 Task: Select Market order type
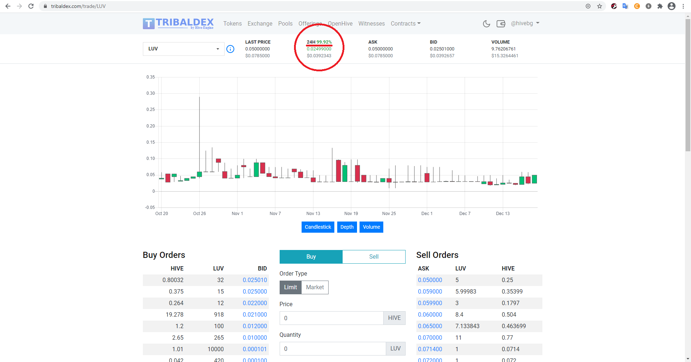[x=315, y=287]
